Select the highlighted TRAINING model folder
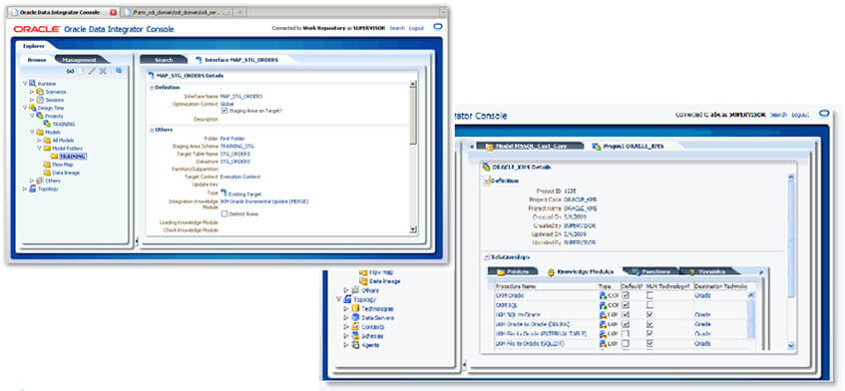This screenshot has height=391, width=845. click(x=73, y=157)
